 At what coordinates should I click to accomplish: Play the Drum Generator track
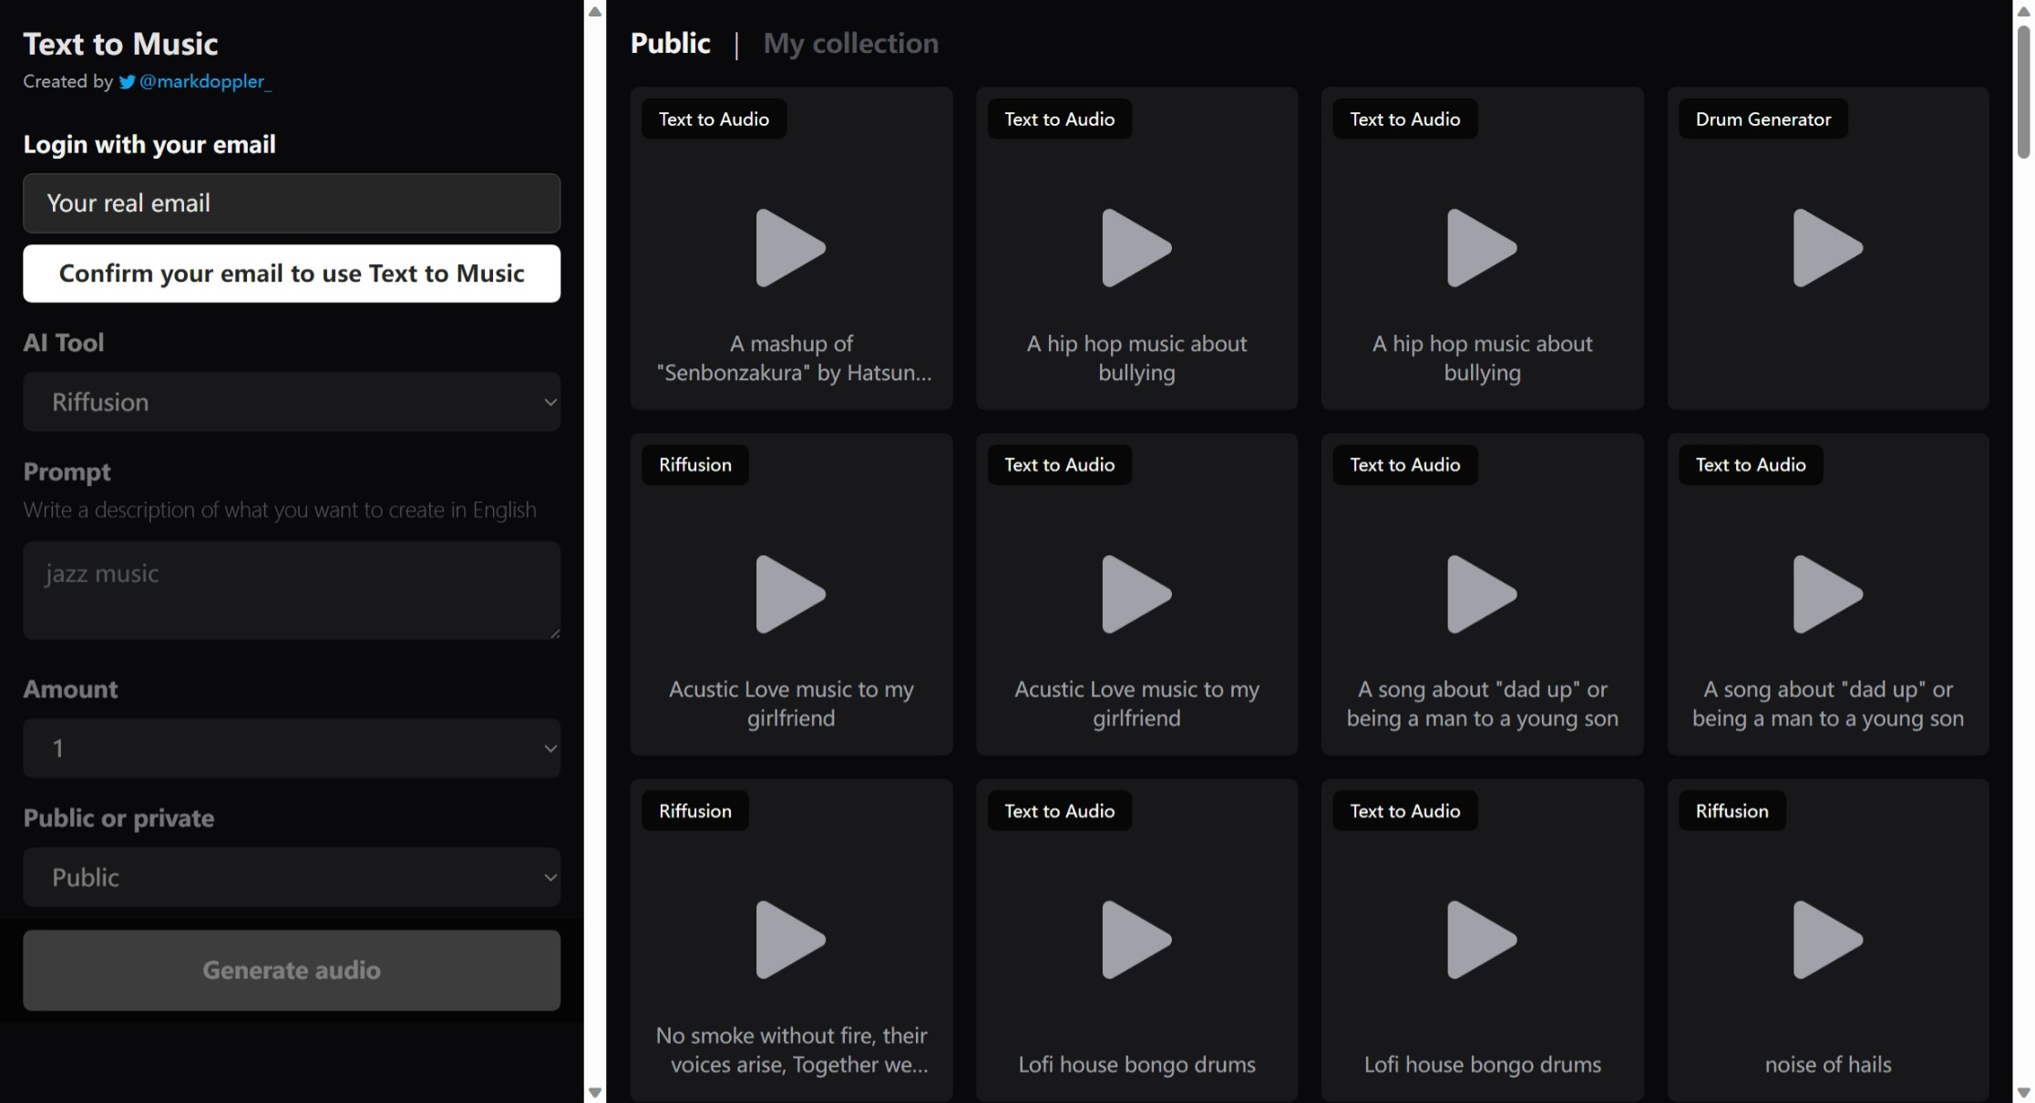(x=1827, y=248)
